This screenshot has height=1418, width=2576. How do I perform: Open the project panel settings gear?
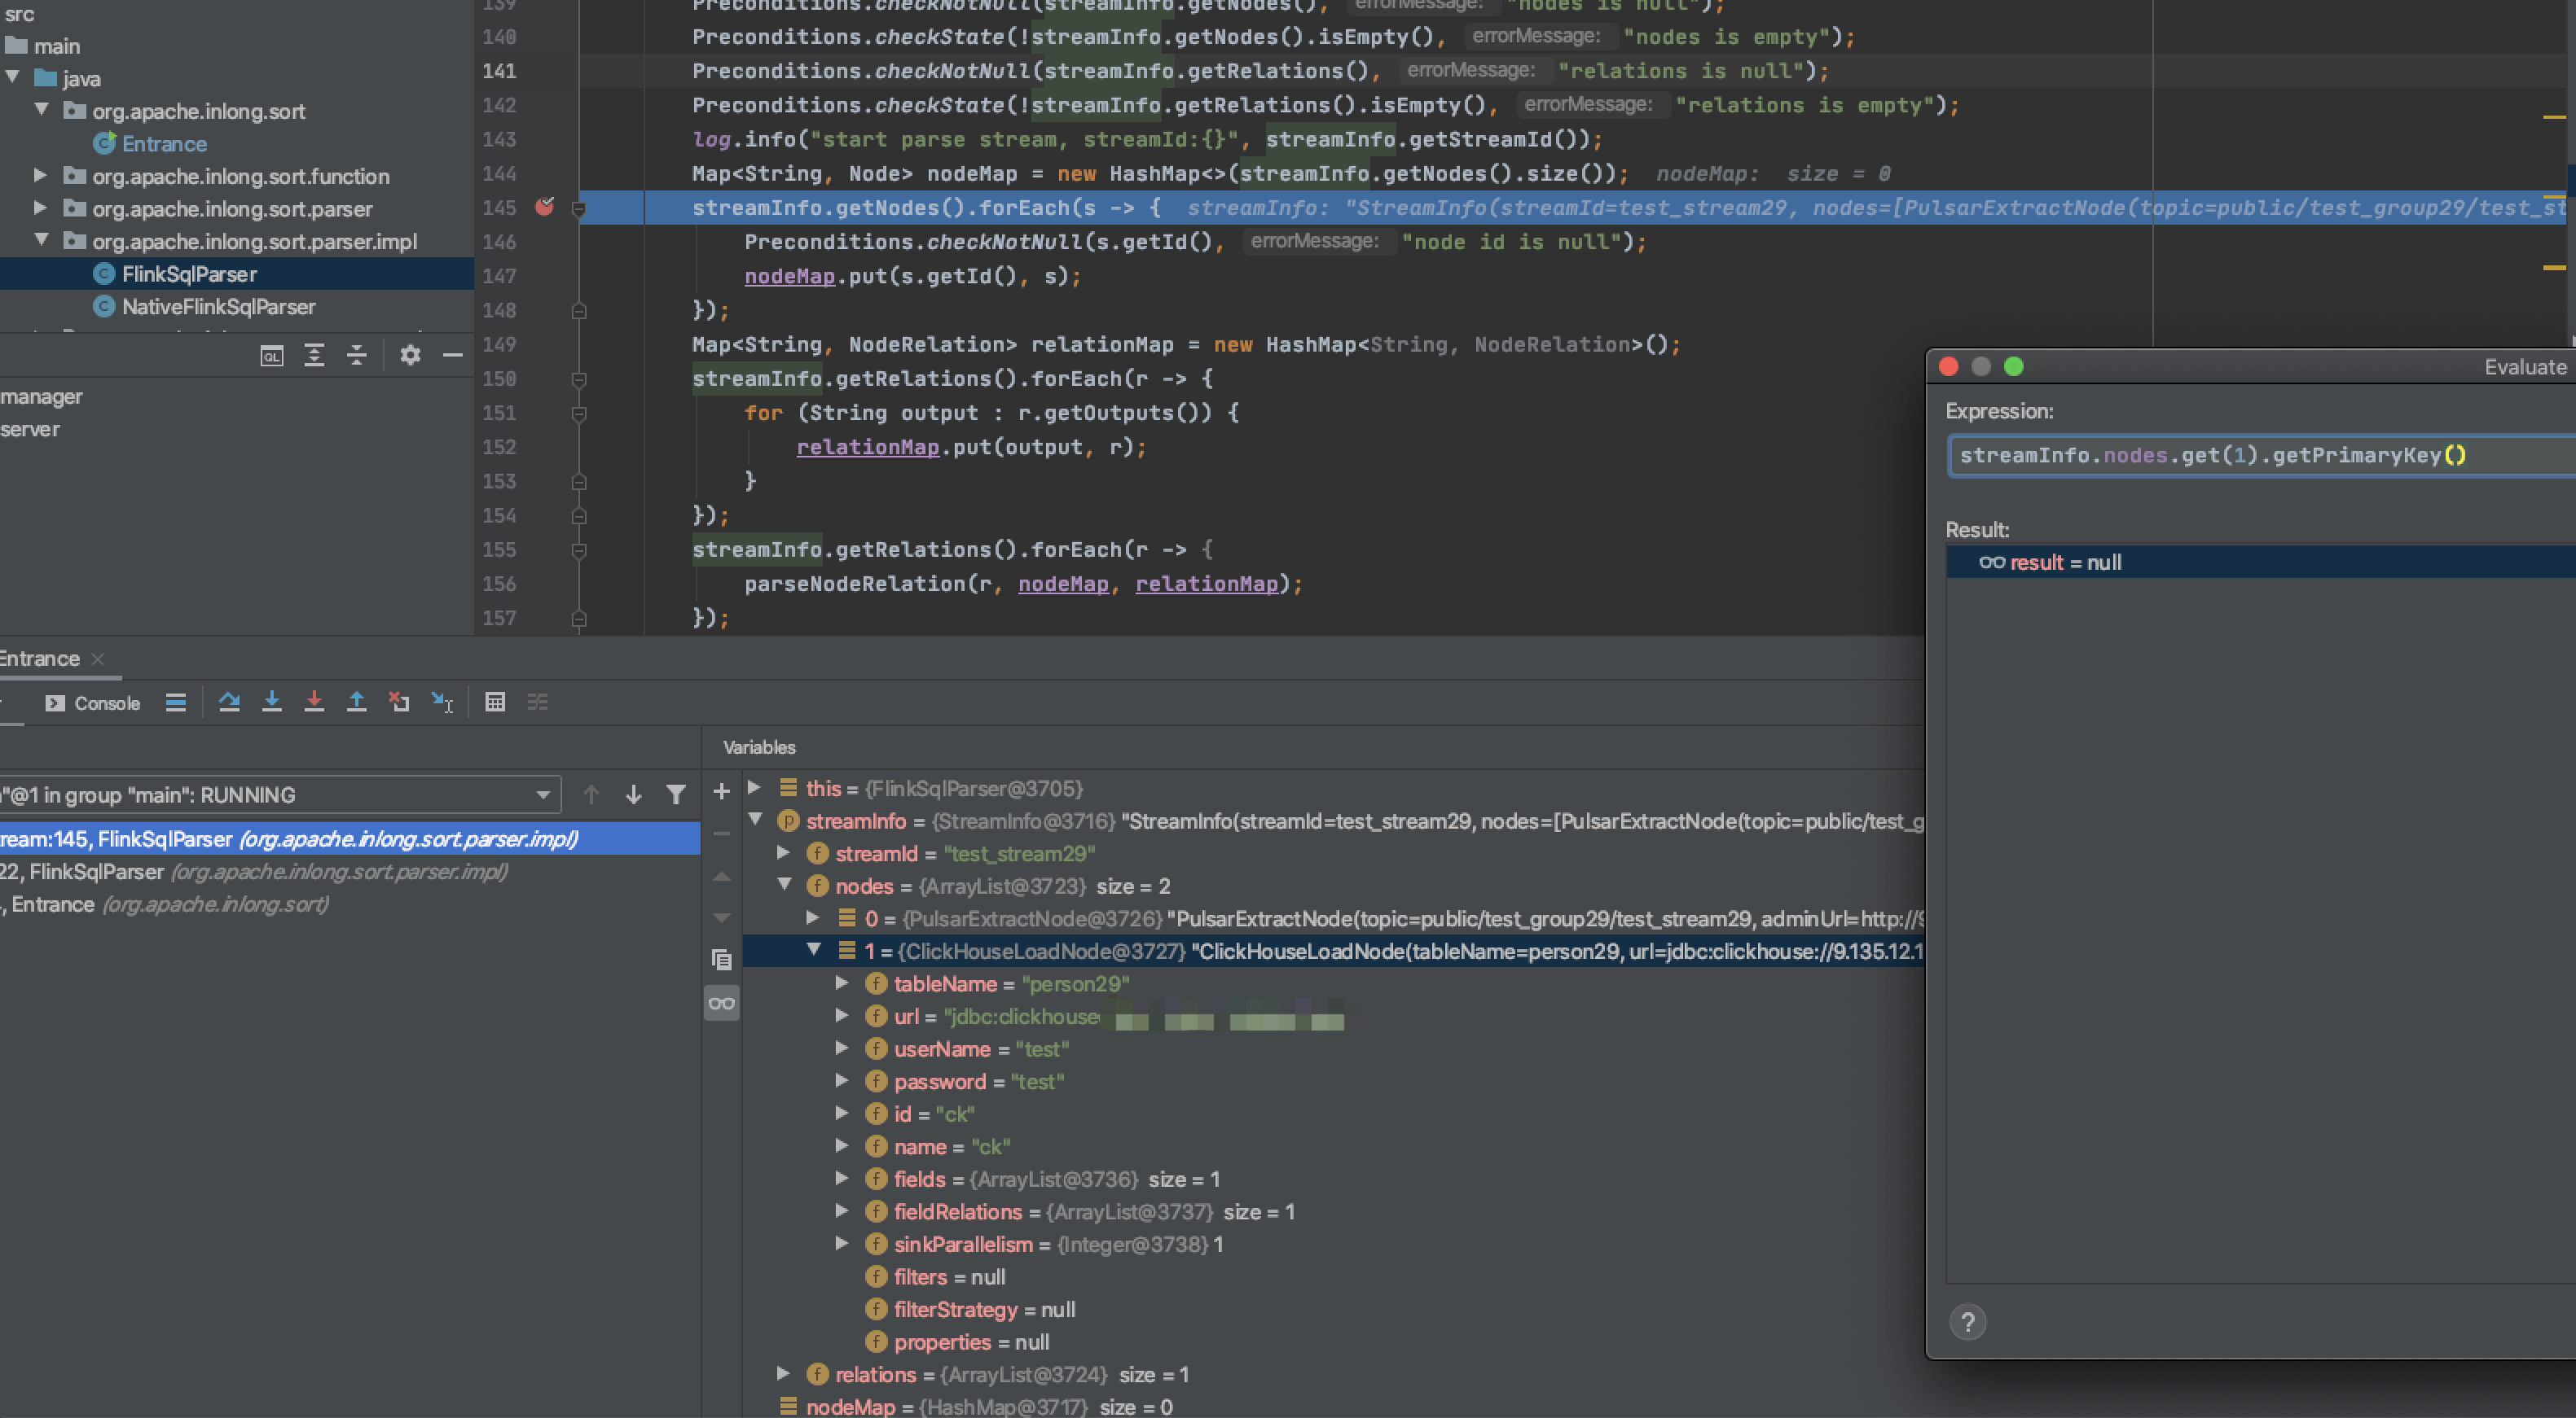point(410,355)
